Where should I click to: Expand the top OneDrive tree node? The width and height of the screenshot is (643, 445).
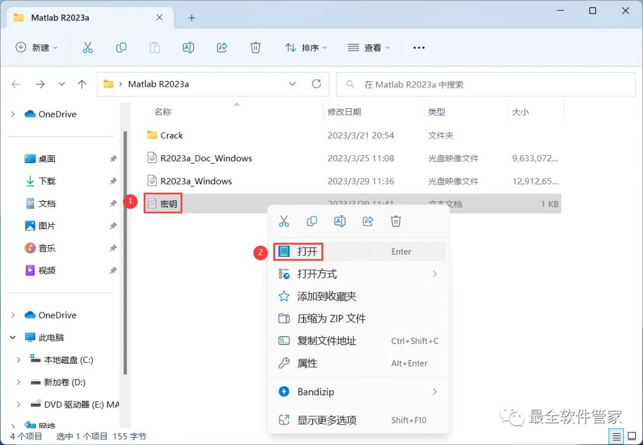tap(13, 114)
